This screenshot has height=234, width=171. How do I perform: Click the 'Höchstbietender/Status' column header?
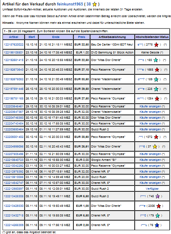152,37
